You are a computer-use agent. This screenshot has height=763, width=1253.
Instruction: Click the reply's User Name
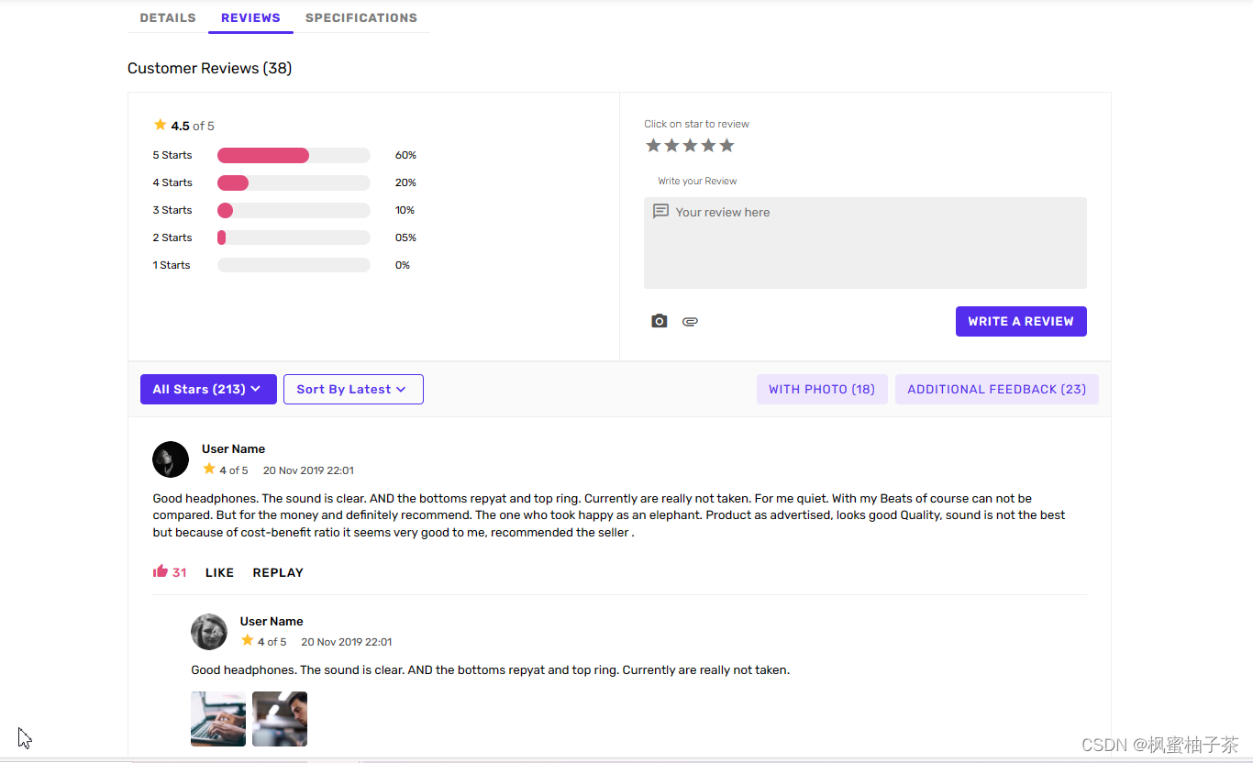[x=272, y=621]
